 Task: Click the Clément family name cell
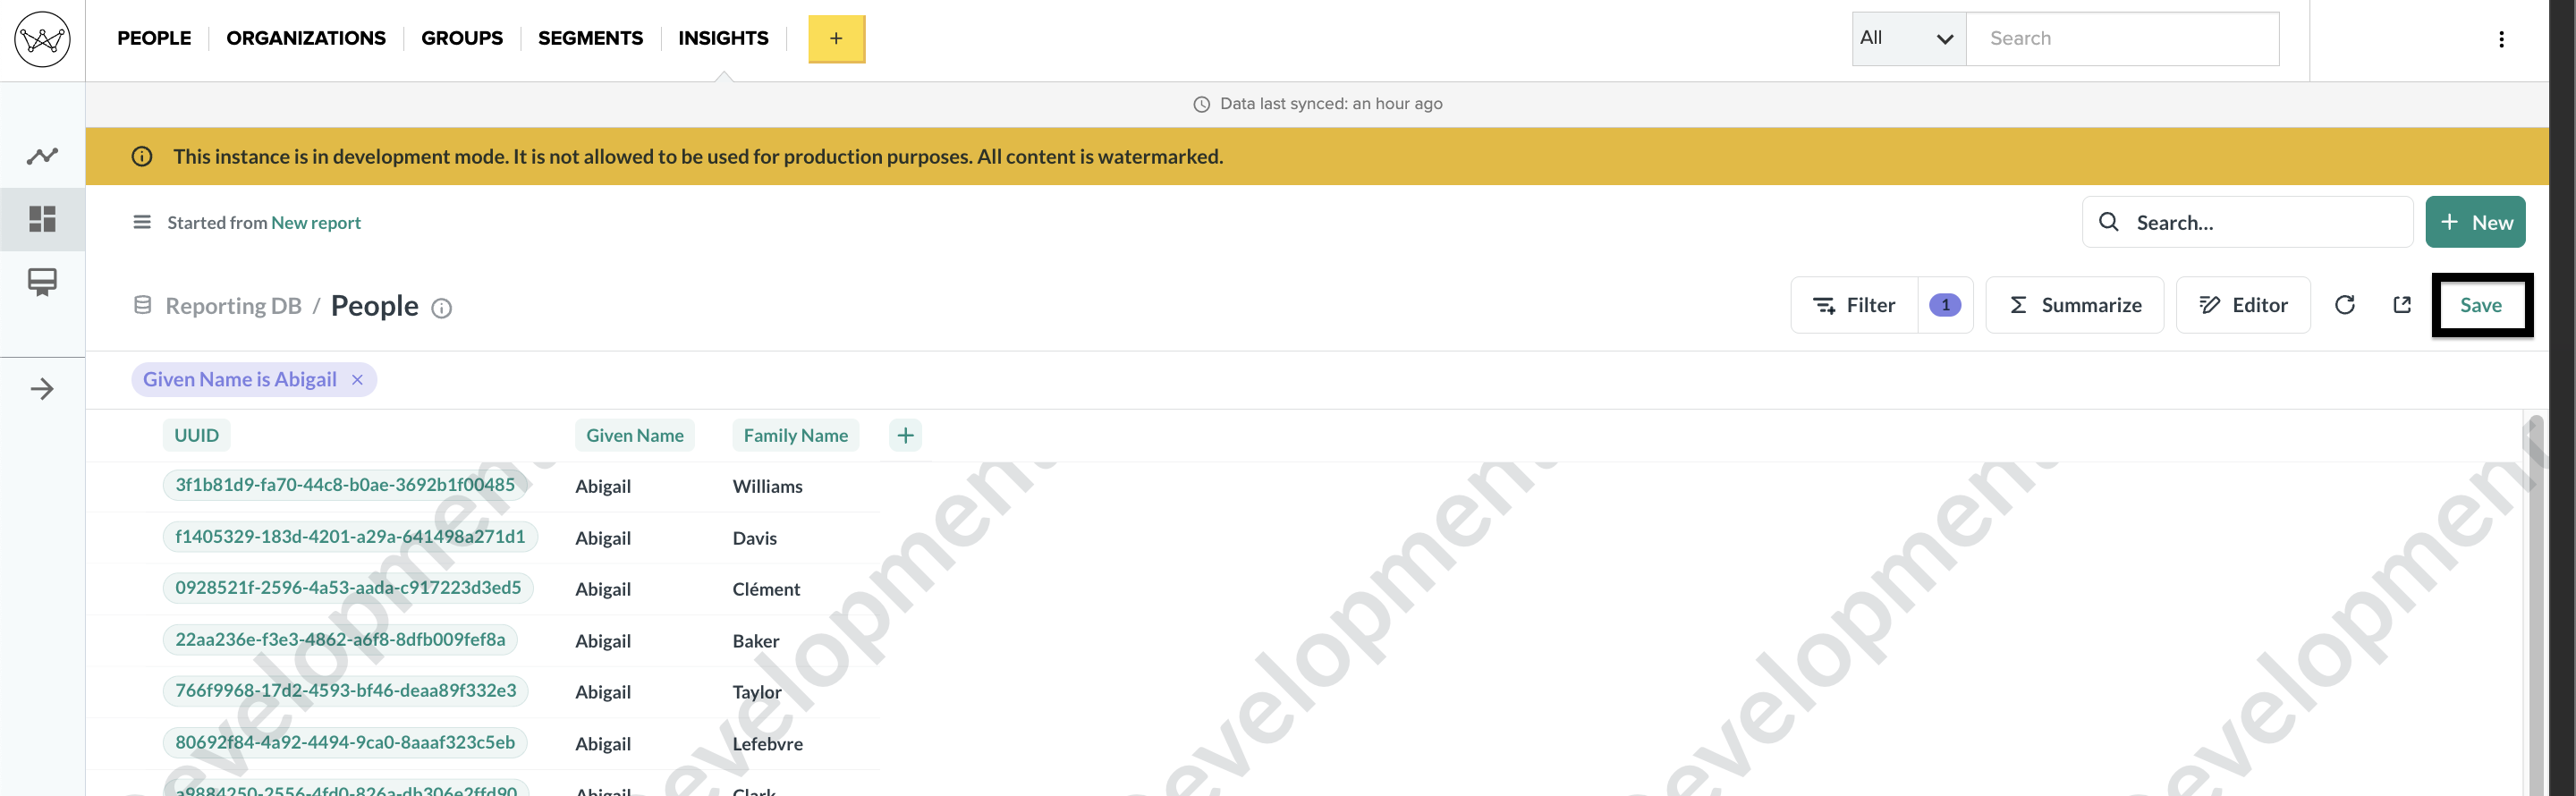pos(766,589)
